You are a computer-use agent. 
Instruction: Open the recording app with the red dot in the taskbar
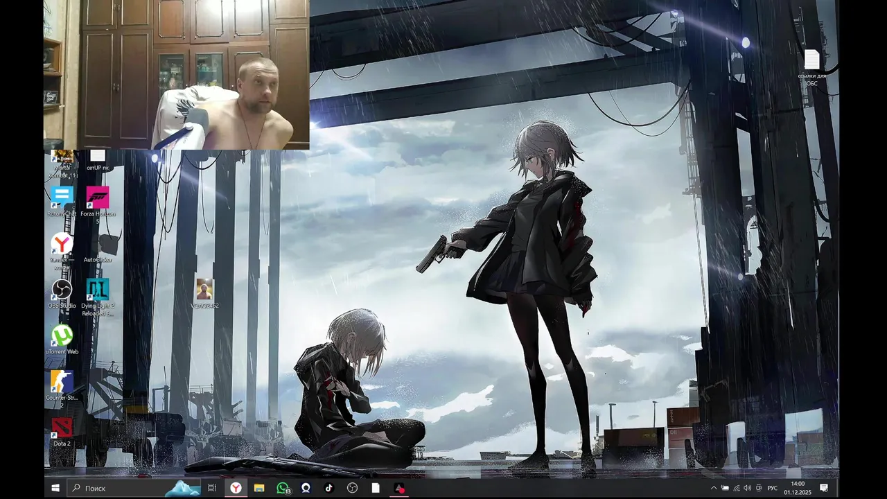(x=399, y=488)
